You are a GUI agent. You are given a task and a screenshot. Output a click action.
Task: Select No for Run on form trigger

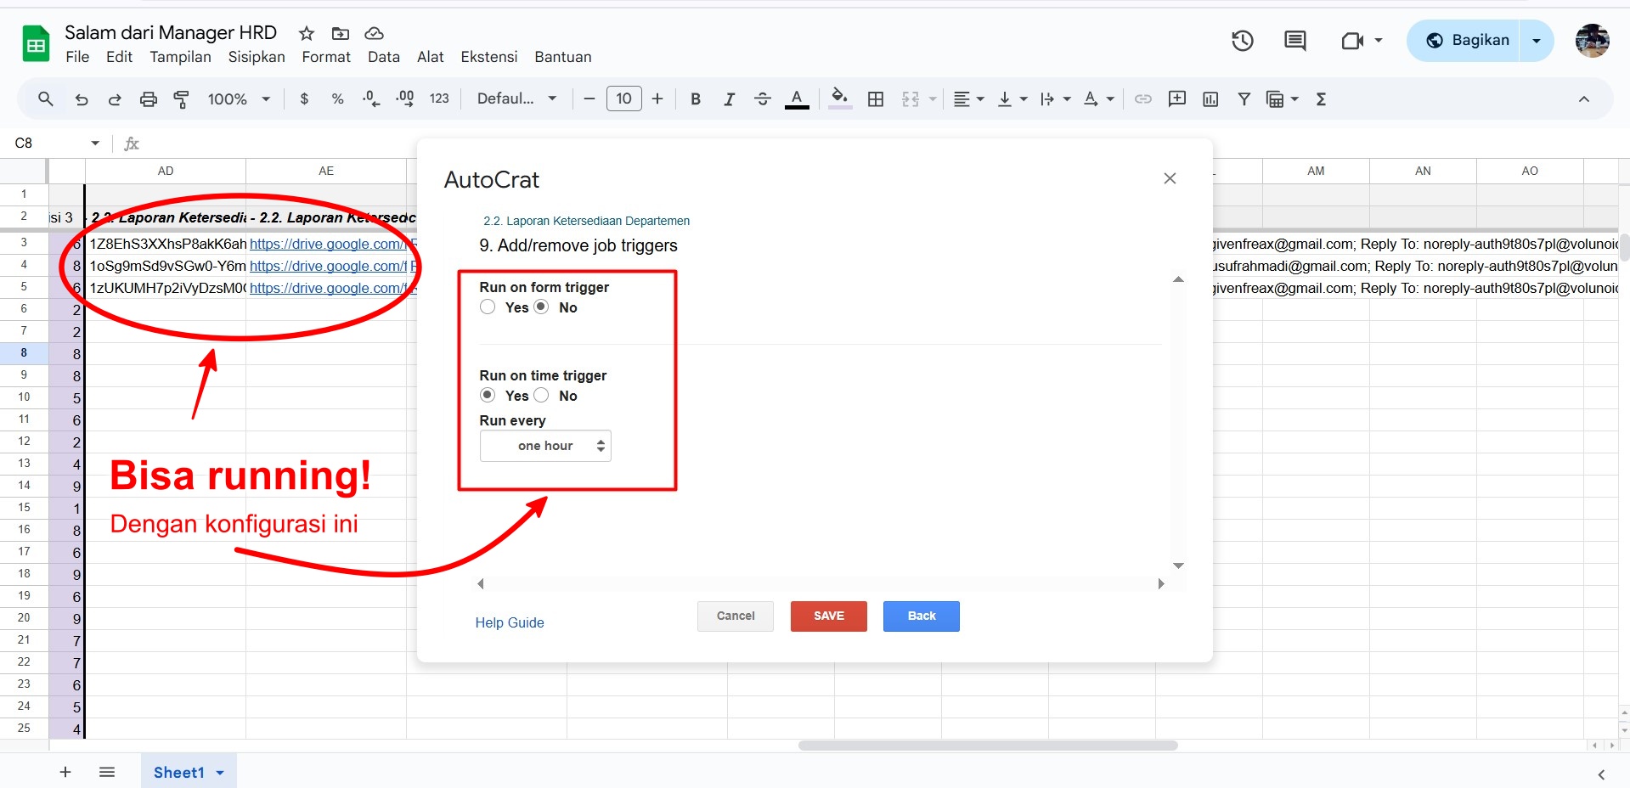coord(541,307)
